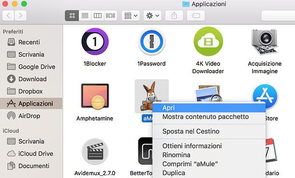Click the 4K Video Downloader name label
The width and height of the screenshot is (295, 178).
click(x=208, y=67)
